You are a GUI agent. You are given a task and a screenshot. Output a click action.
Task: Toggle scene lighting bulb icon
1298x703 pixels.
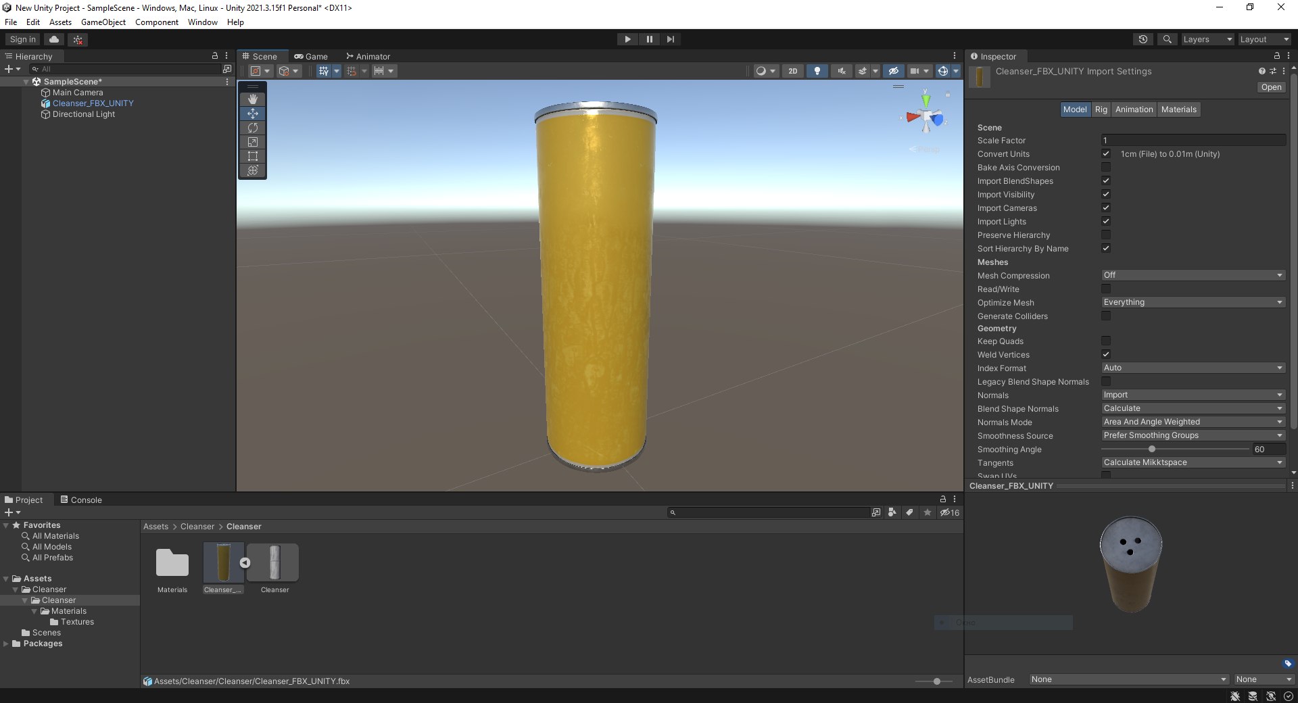point(817,71)
